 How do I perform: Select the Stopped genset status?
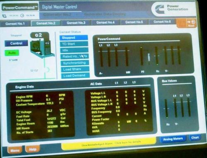(74, 38)
